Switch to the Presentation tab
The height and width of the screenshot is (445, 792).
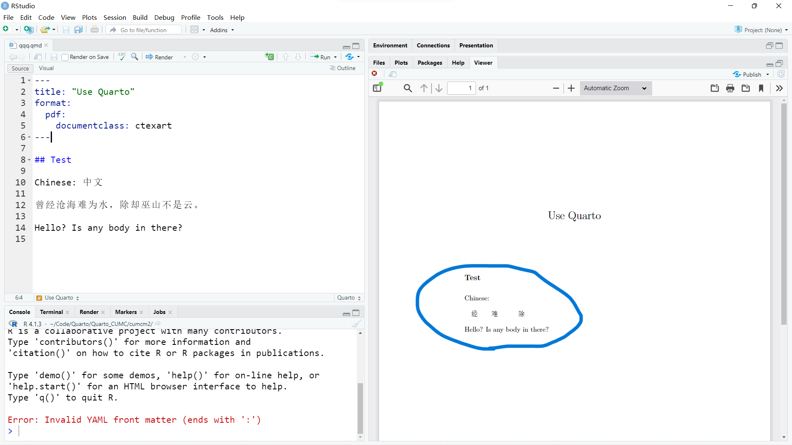click(x=476, y=45)
